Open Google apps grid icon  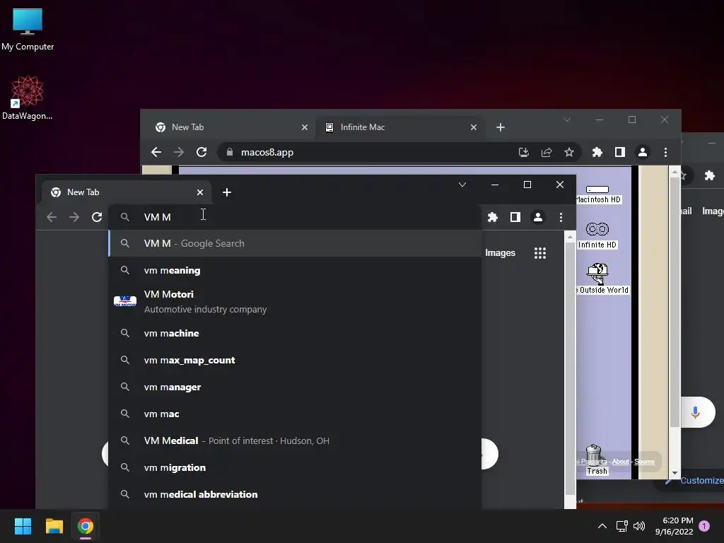(540, 253)
